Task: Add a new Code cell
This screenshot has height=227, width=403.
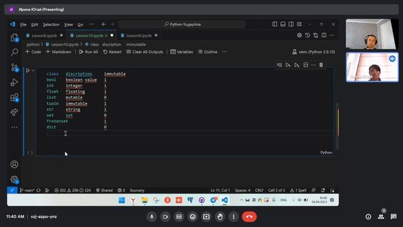Action: click(33, 52)
